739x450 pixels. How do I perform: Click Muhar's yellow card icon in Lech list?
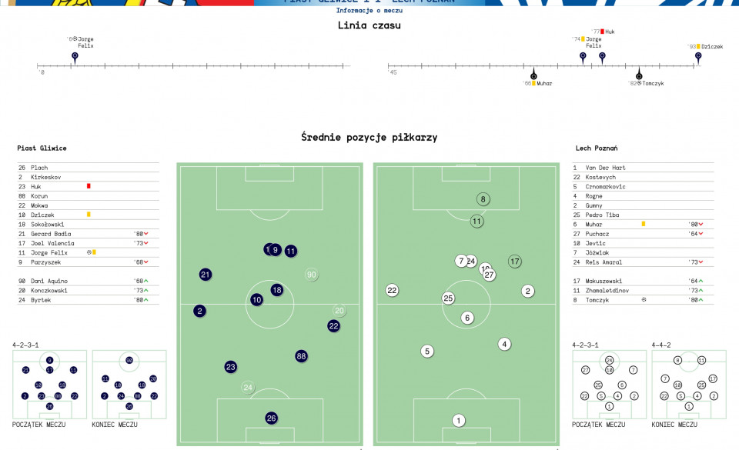point(644,224)
